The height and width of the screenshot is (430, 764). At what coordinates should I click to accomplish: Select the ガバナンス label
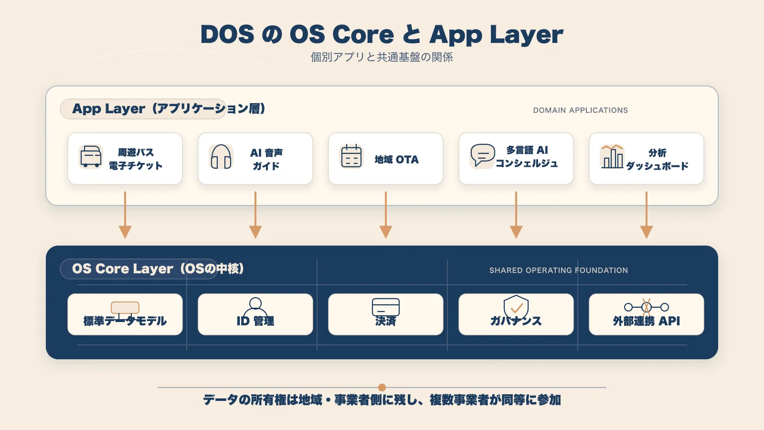pos(516,321)
